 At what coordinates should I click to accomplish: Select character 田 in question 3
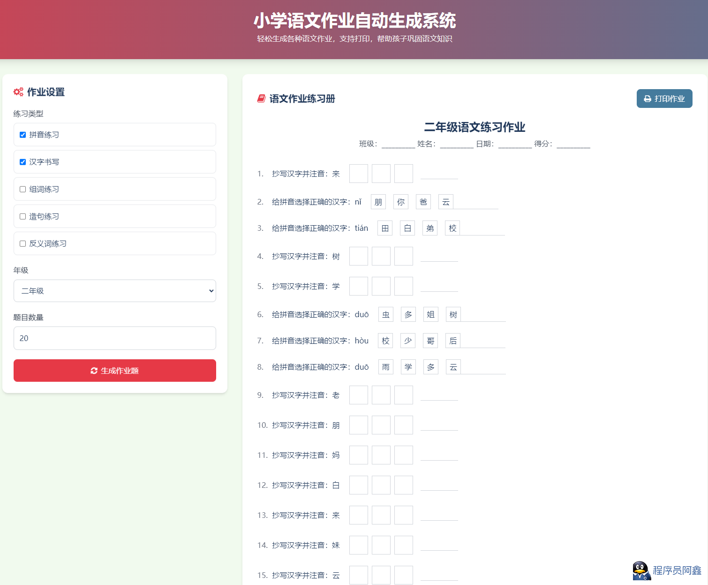click(385, 228)
